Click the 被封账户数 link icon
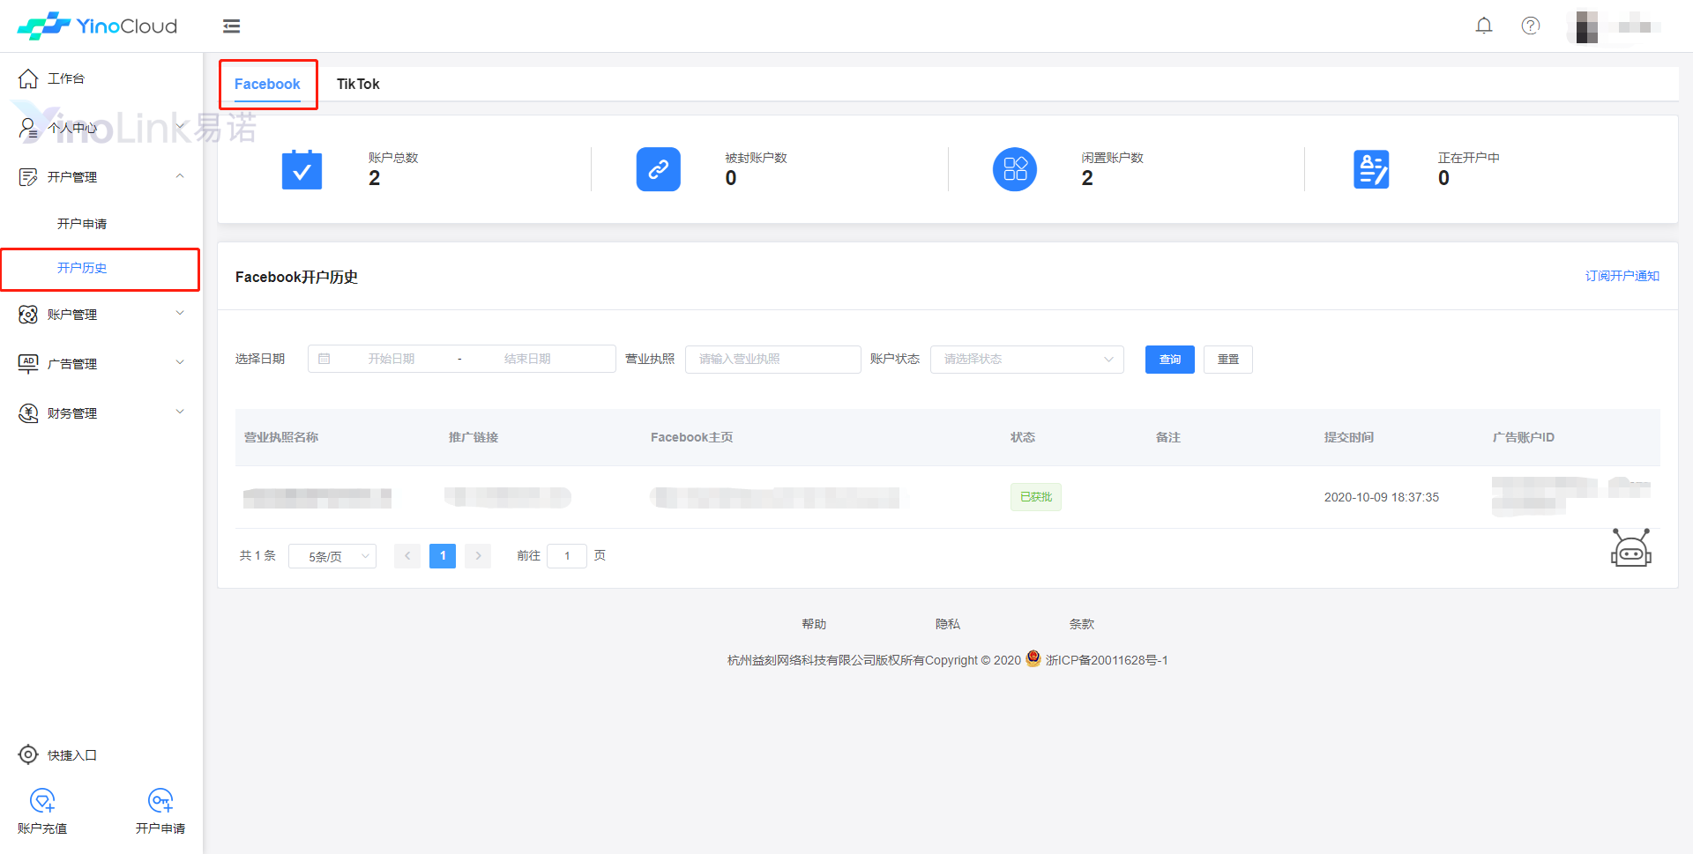 [x=659, y=169]
